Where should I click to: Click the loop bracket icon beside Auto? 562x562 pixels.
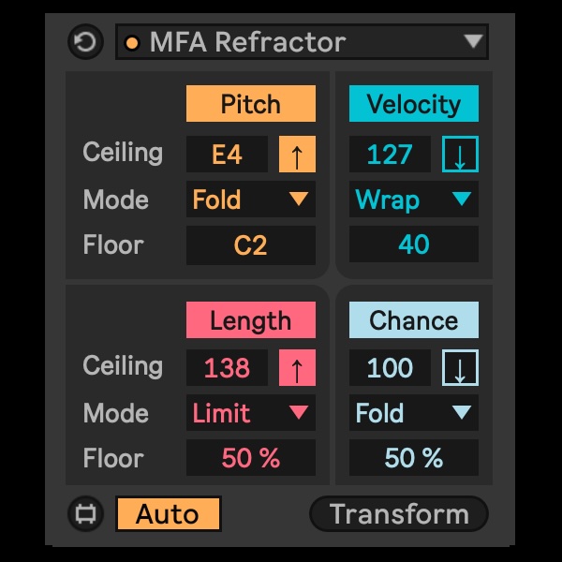point(87,514)
